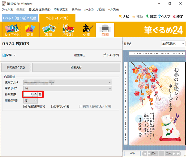Viewport: 186px width, 157px height.
Task: Increase 印刷部数 with the up arrow
Action: pos(35,93)
